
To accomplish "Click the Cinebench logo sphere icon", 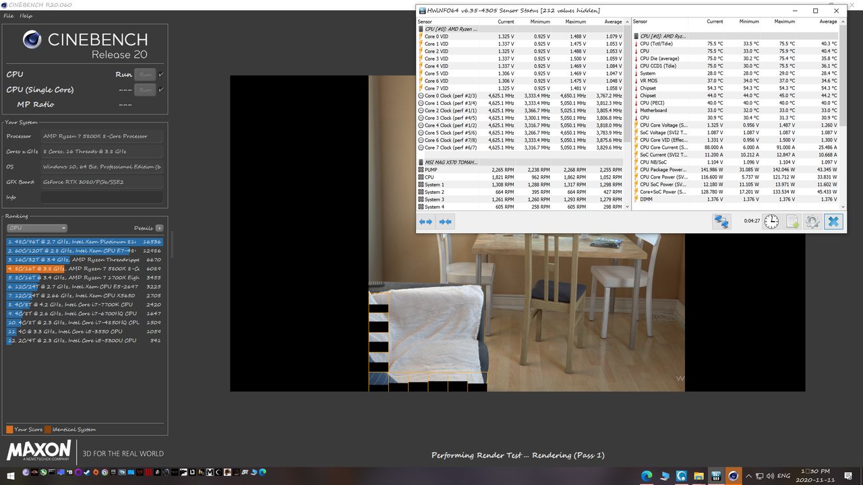I will click(x=32, y=40).
